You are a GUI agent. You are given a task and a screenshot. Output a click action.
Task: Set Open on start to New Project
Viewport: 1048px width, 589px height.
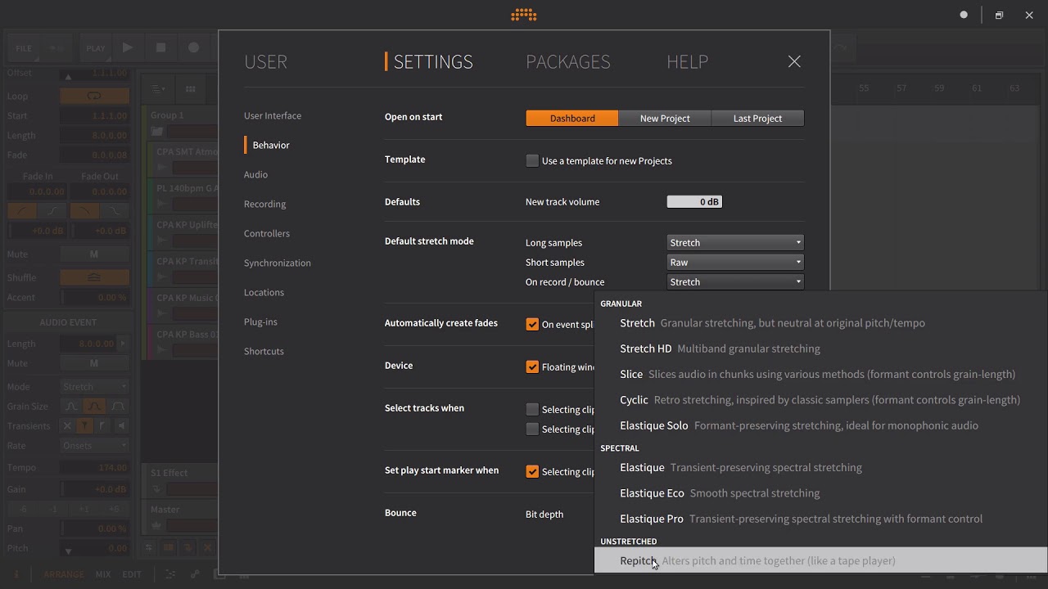pyautogui.click(x=665, y=118)
